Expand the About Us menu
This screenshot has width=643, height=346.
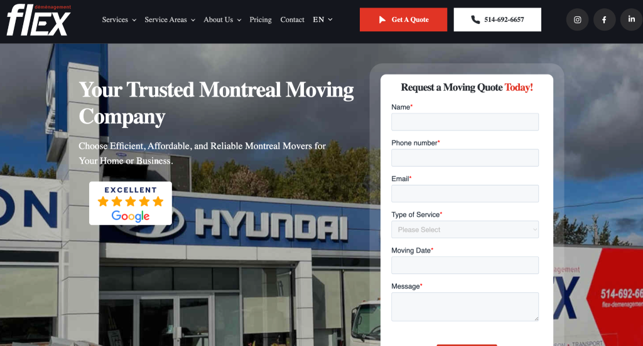pyautogui.click(x=222, y=19)
